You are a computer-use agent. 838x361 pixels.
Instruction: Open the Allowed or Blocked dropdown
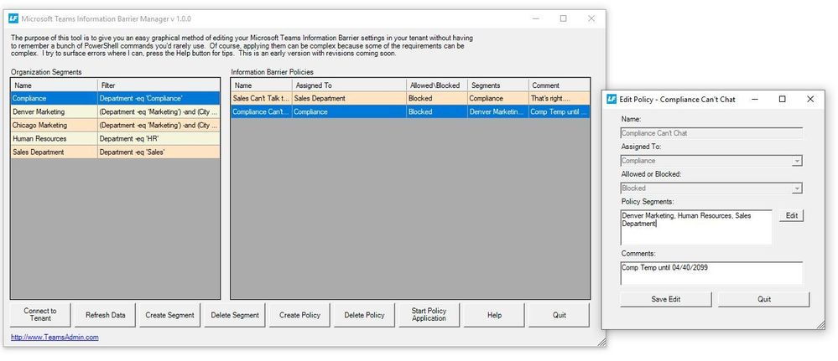[797, 188]
